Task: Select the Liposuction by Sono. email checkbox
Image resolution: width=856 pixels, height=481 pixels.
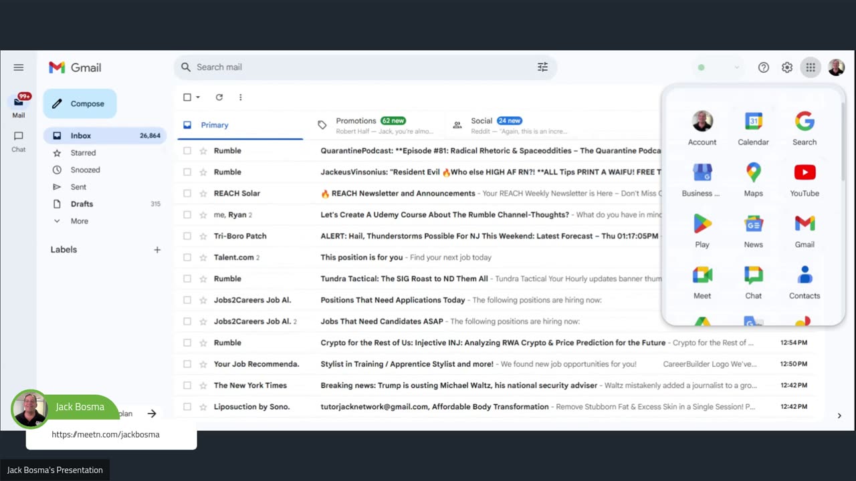Action: tap(187, 407)
